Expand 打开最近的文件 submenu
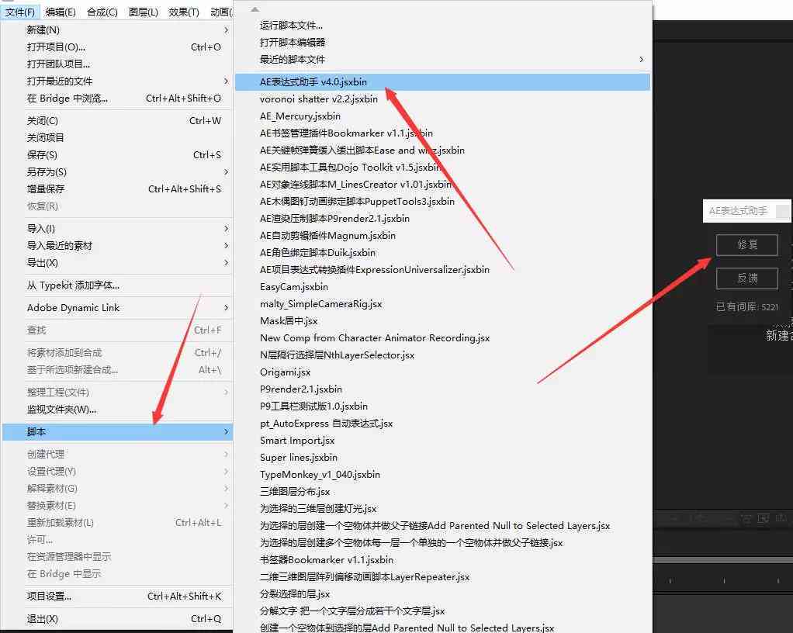Image resolution: width=793 pixels, height=633 pixels. tap(117, 81)
